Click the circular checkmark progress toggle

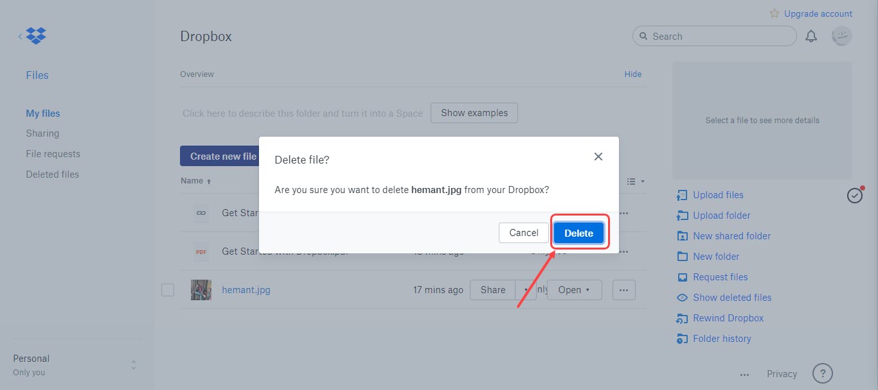click(x=854, y=194)
